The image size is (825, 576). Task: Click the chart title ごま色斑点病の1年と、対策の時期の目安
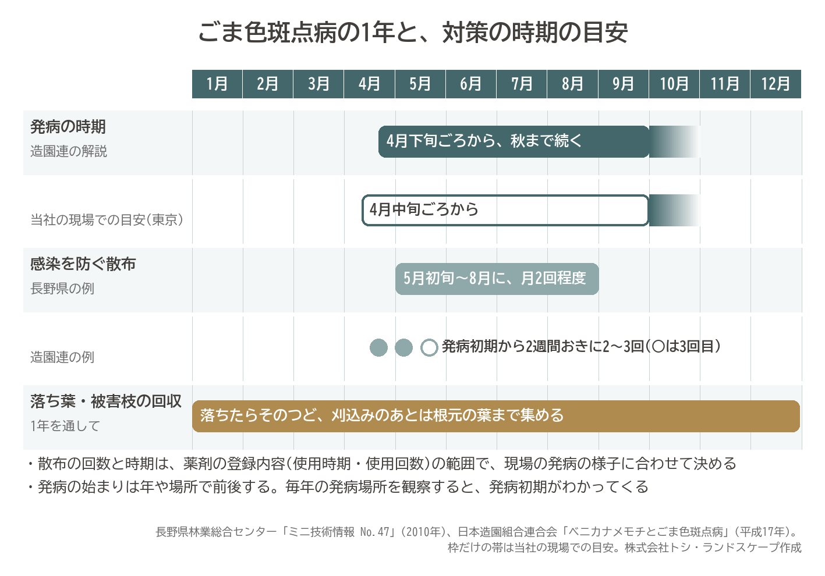[x=413, y=32]
